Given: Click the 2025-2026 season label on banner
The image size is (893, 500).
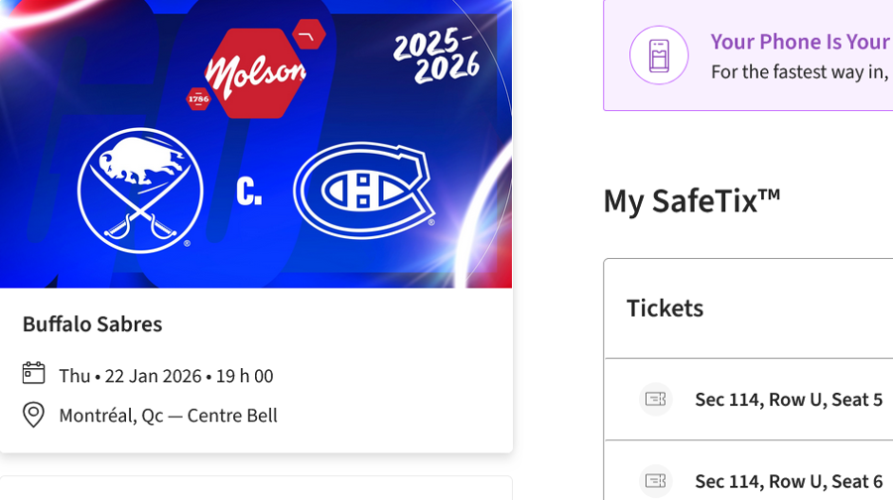Looking at the screenshot, I should click(437, 56).
